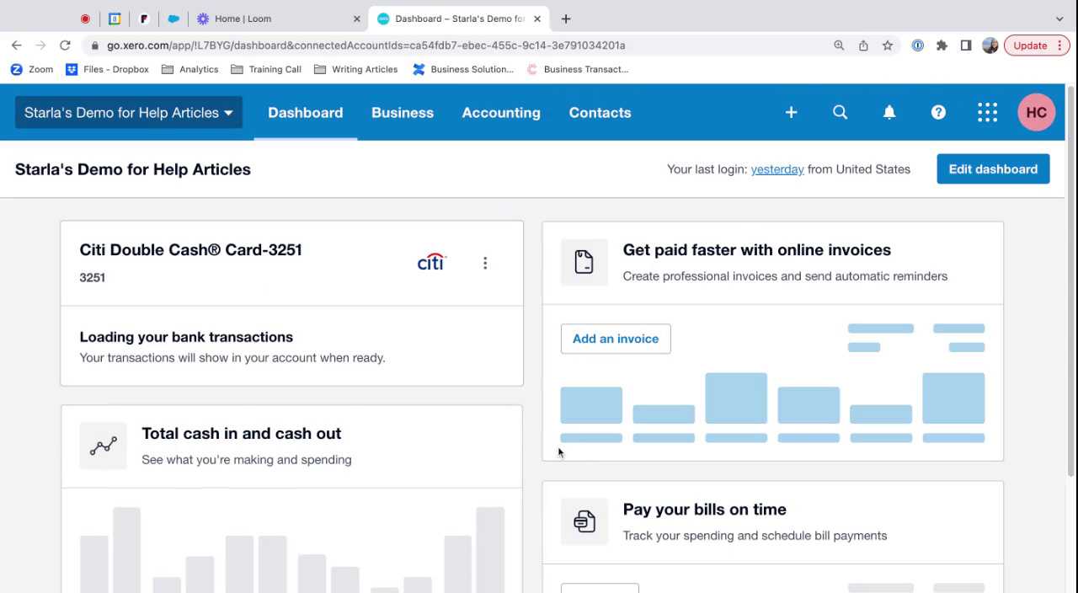Click the Edit dashboard button
The height and width of the screenshot is (593, 1078).
point(993,169)
